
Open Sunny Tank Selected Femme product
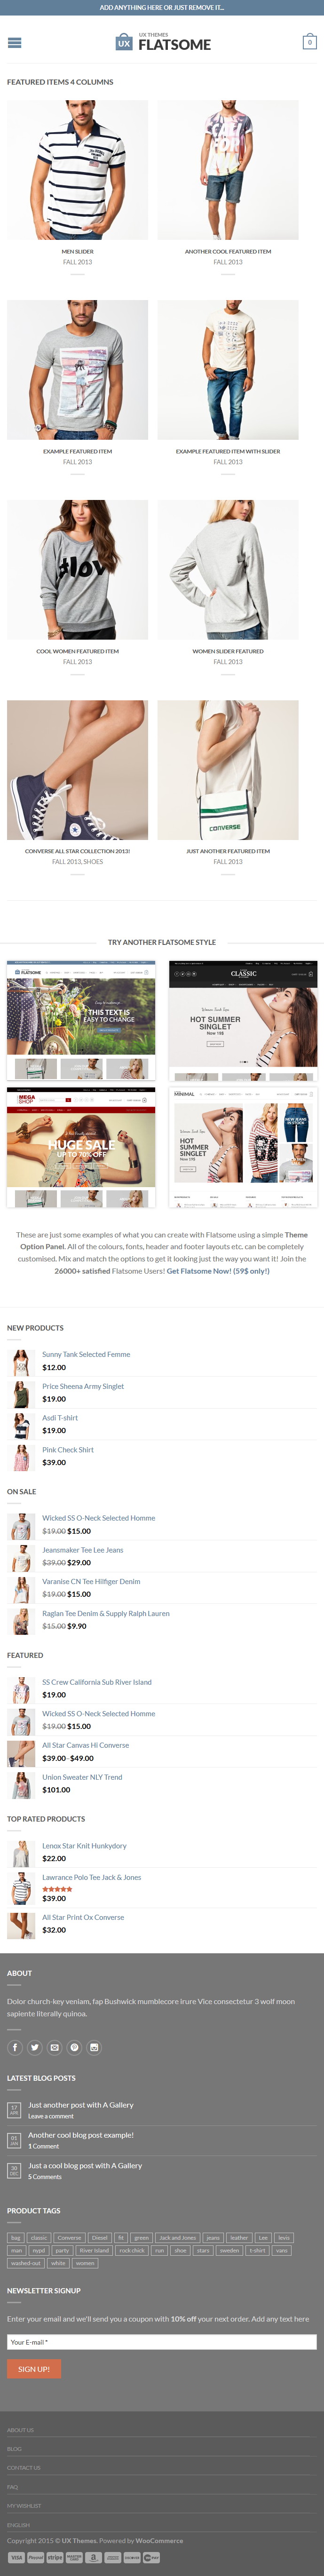(x=86, y=1354)
